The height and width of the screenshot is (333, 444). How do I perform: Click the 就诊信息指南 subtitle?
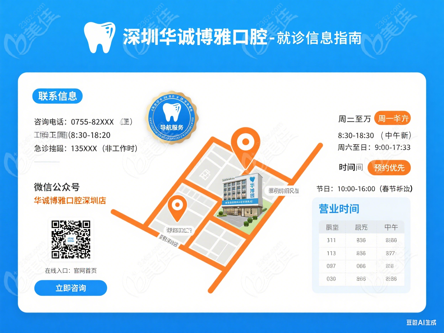(319, 38)
